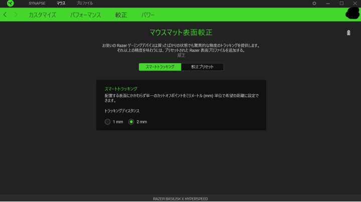Screen dimensions: 361x202
Task: Maximize the Synapse window
Action: (x=341, y=3)
